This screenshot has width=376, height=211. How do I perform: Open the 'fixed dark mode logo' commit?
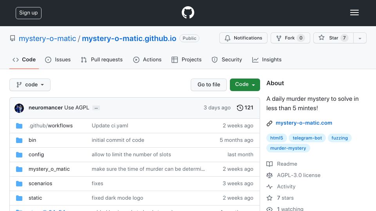pos(117,198)
